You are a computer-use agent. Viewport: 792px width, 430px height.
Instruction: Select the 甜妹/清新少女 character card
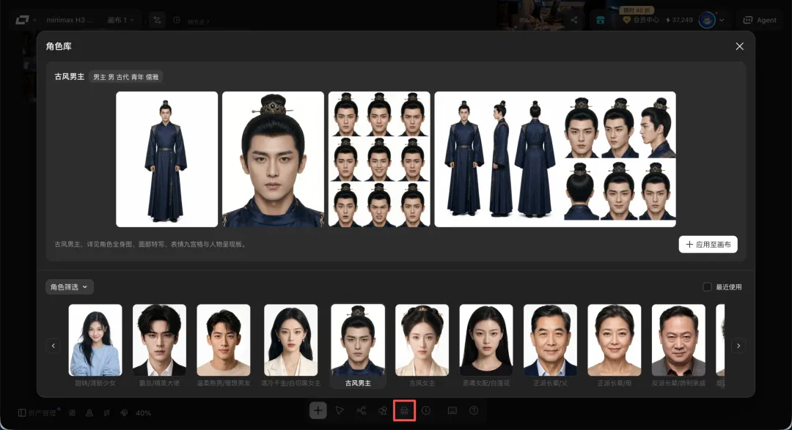[95, 346]
